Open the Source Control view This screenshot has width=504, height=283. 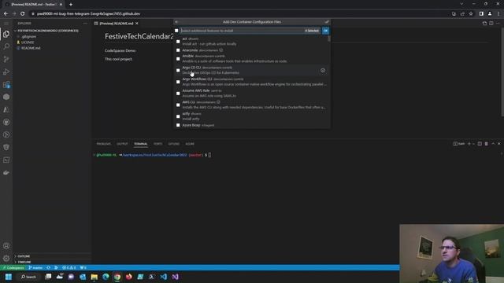tap(6, 59)
